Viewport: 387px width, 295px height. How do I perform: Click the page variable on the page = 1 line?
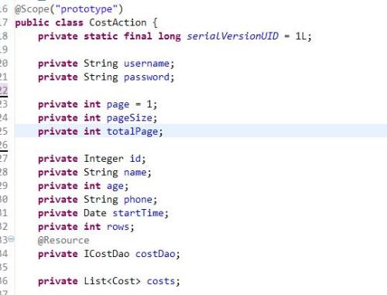pyautogui.click(x=118, y=105)
